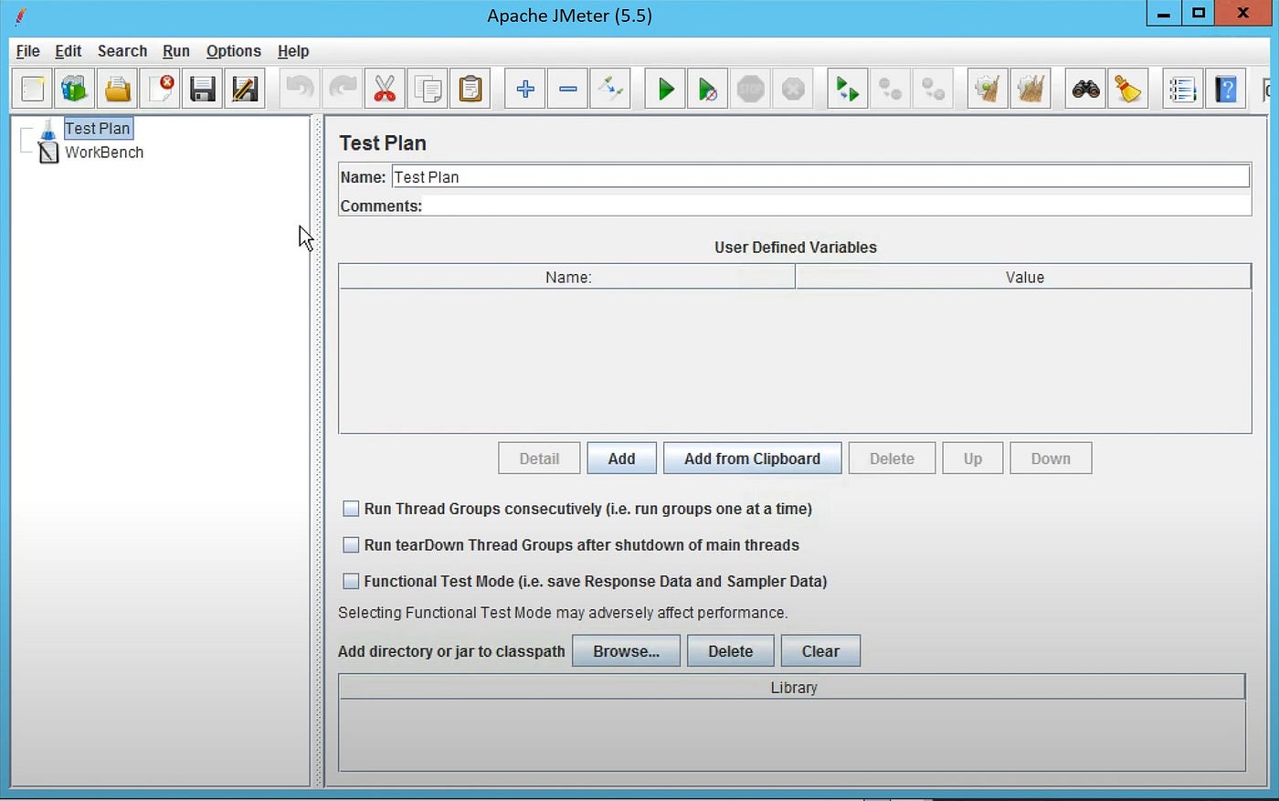
Task: Click the Help question mark icon
Action: pyautogui.click(x=1226, y=89)
